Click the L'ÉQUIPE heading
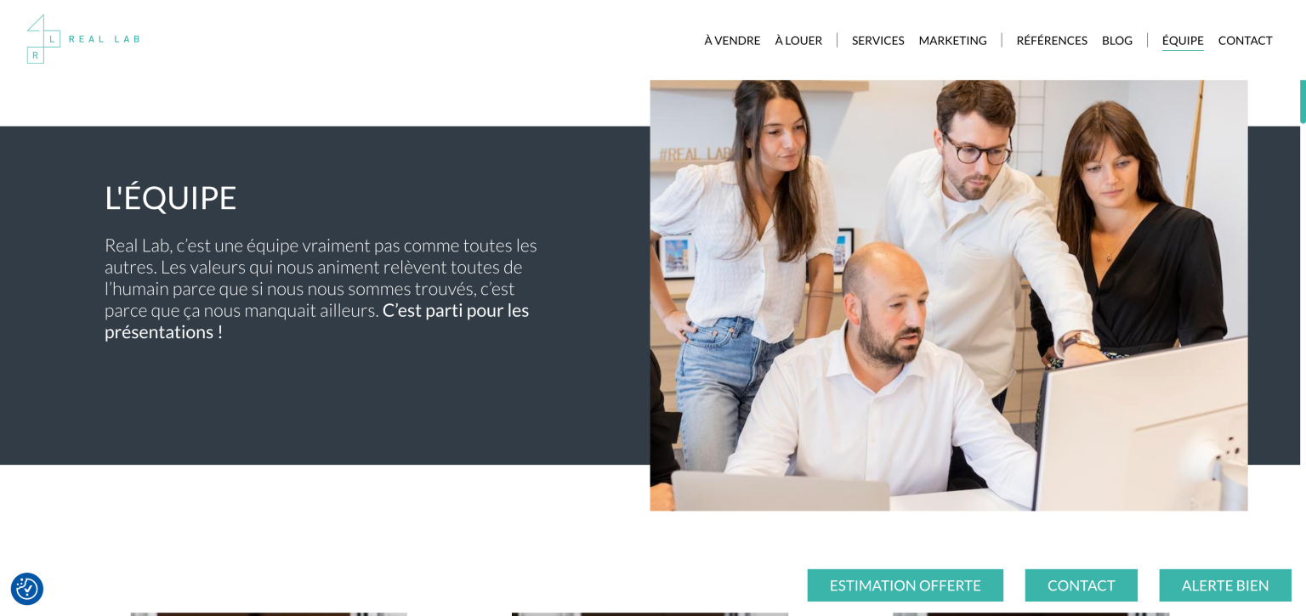 (170, 198)
